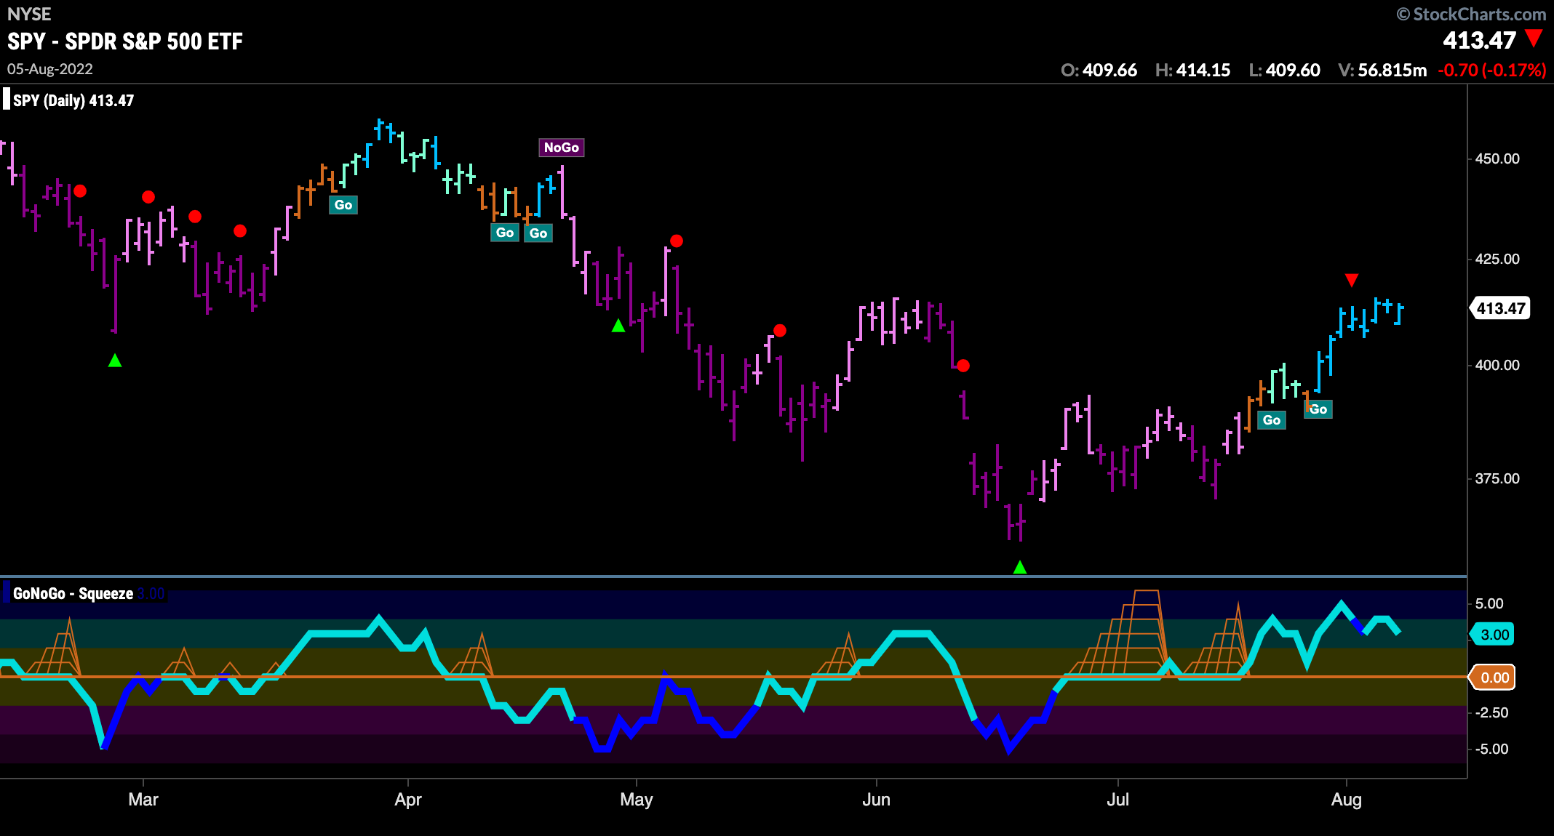
Task: Click the 3.00 squeeze value tag
Action: point(1493,635)
